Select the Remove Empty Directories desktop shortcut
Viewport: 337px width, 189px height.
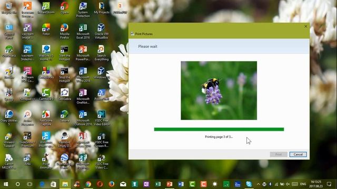(x=64, y=140)
